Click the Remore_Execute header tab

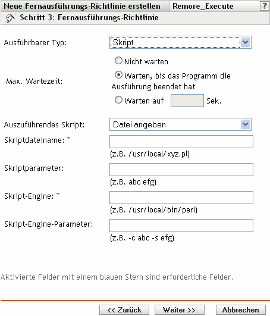coord(203,6)
